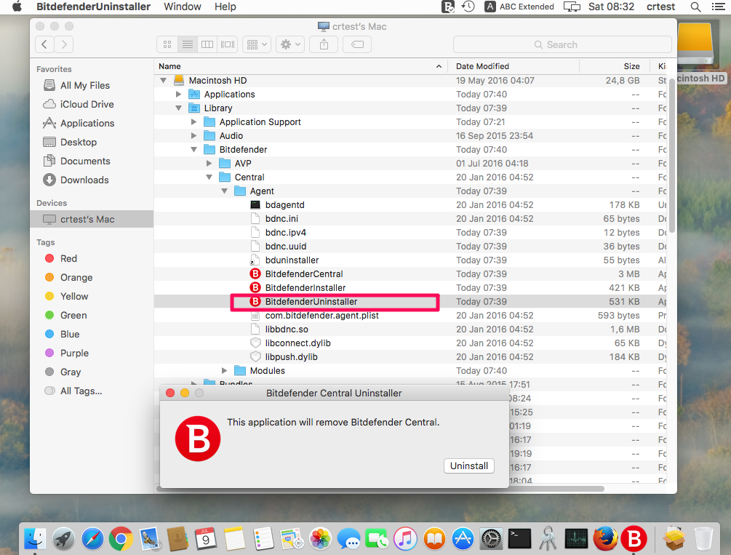Image resolution: width=731 pixels, height=555 pixels.
Task: Open Contacts address book in Dock
Action: point(177,539)
